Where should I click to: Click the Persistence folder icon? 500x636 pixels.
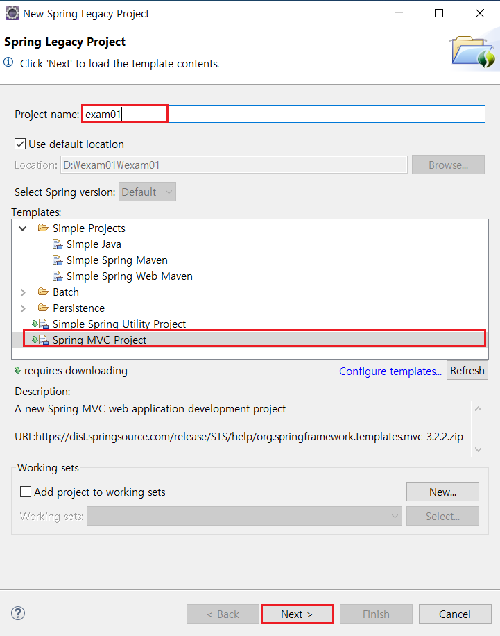44,308
